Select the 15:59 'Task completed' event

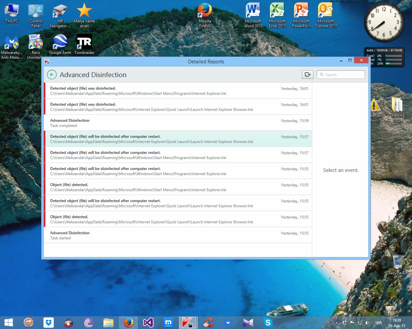pos(178,123)
